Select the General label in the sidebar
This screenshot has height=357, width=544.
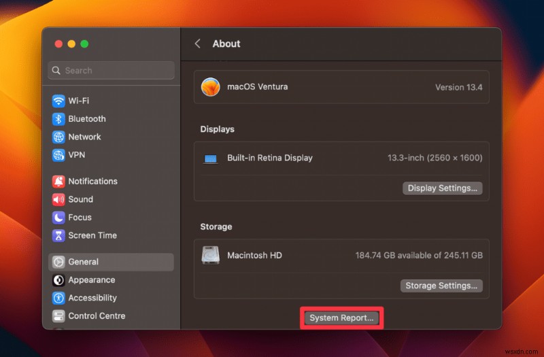pyautogui.click(x=83, y=262)
